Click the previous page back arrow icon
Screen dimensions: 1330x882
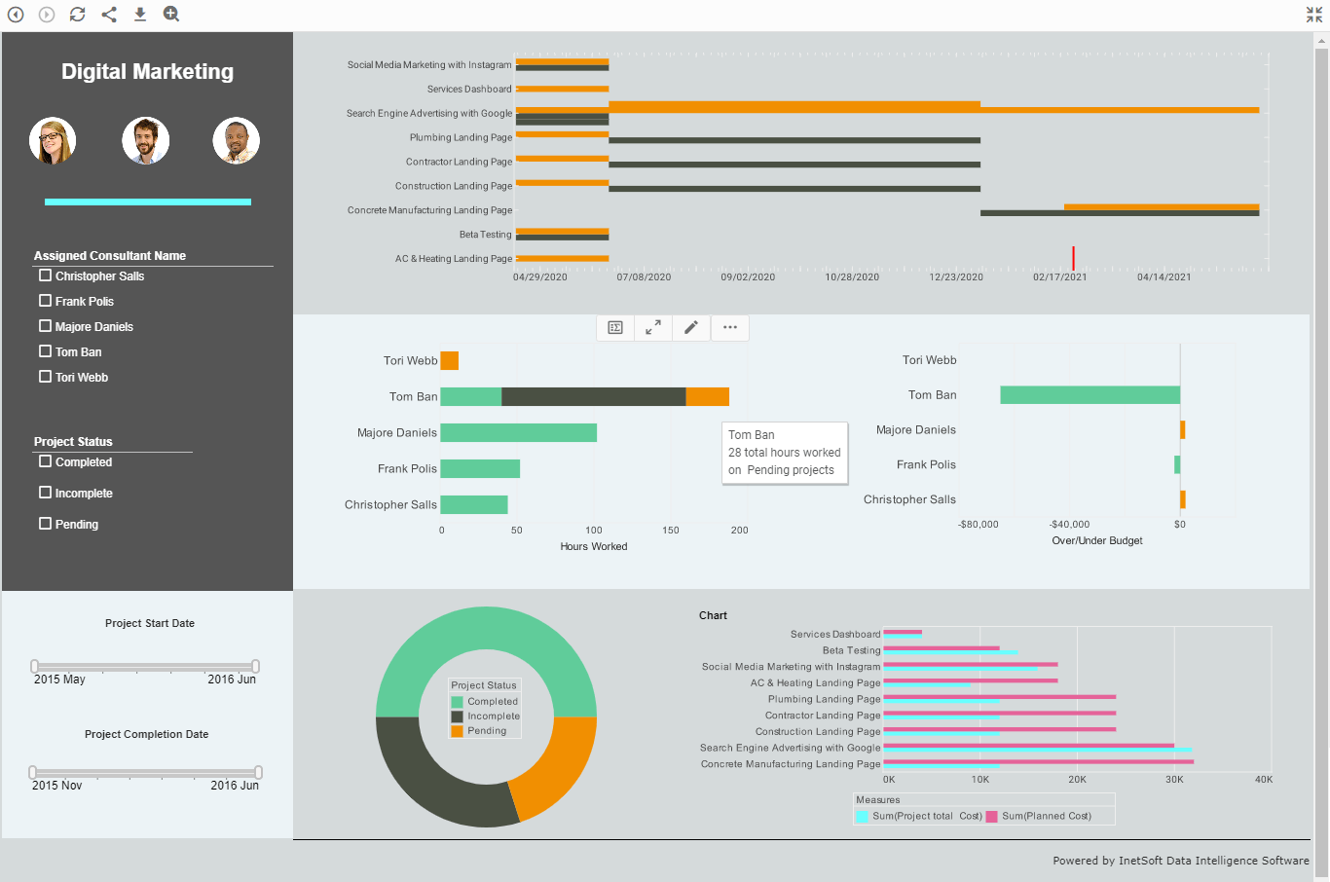click(16, 14)
